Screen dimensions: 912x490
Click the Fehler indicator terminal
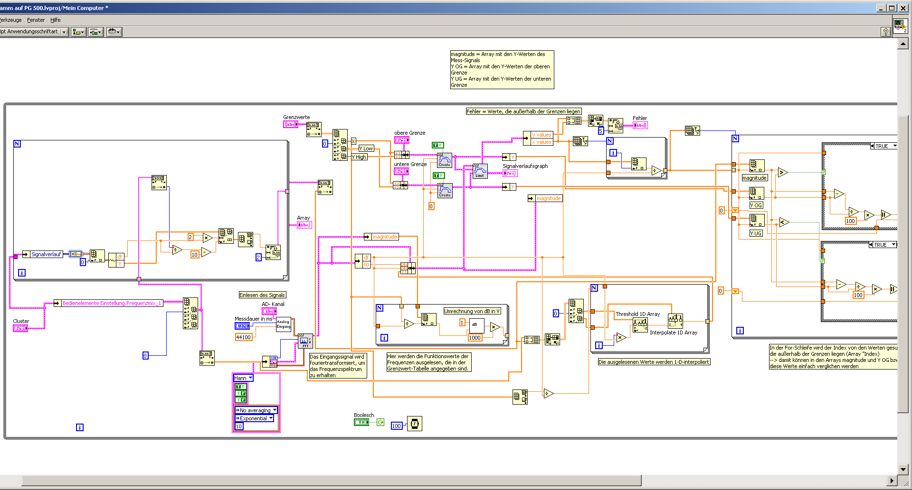pos(640,125)
